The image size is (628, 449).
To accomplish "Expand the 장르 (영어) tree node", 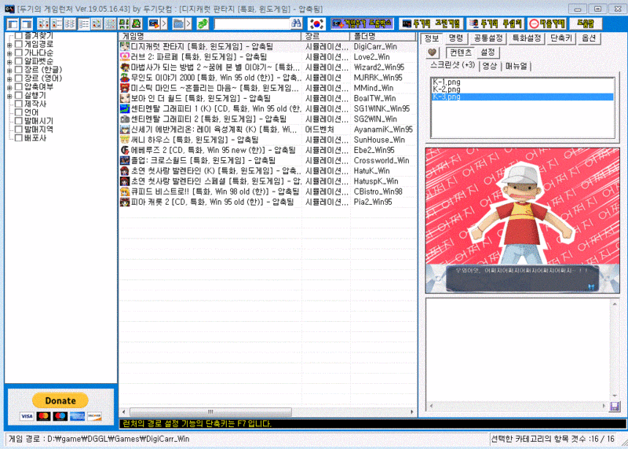I will coord(9,79).
